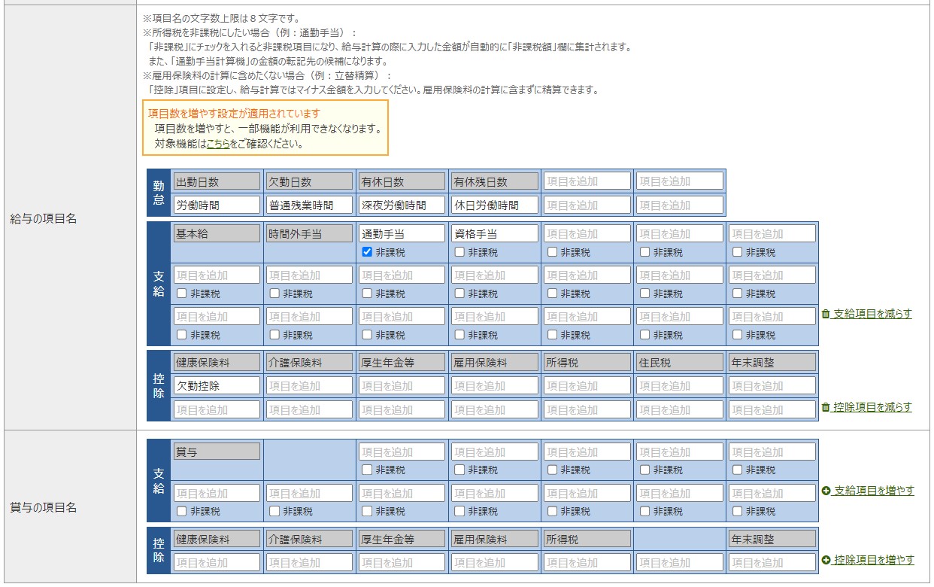Screen dimensions: 934x587
Task: Click the 欠勤控除 deduction field
Action: [x=216, y=386]
